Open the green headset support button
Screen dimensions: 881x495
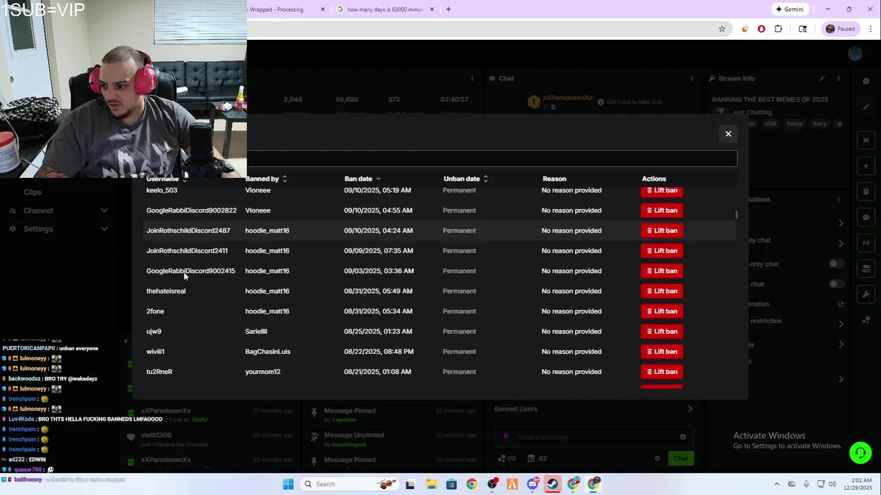[860, 452]
